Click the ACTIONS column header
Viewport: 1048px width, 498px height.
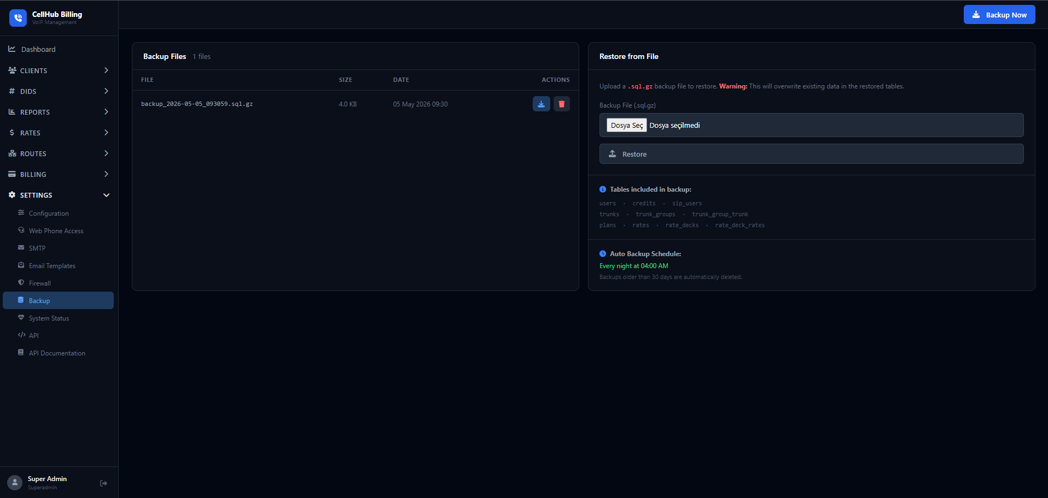[x=556, y=80]
